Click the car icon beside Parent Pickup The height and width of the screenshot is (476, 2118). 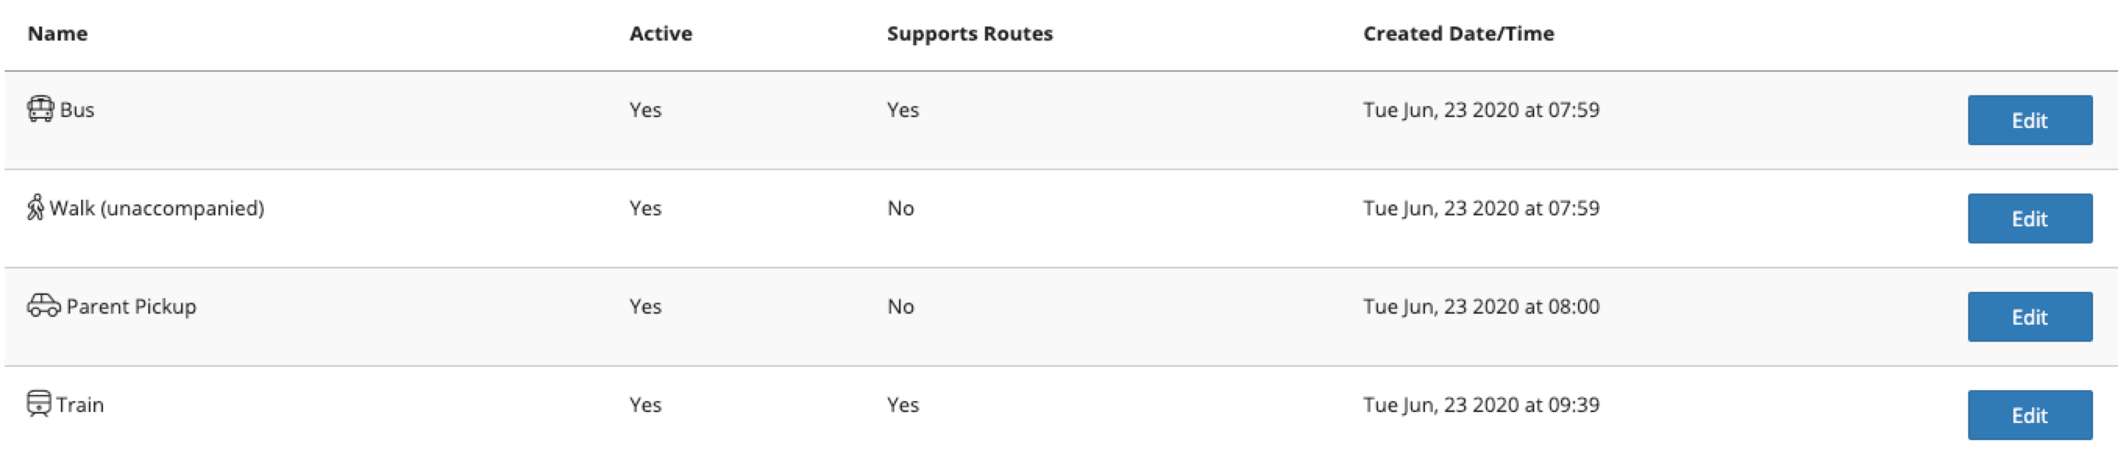tap(44, 306)
